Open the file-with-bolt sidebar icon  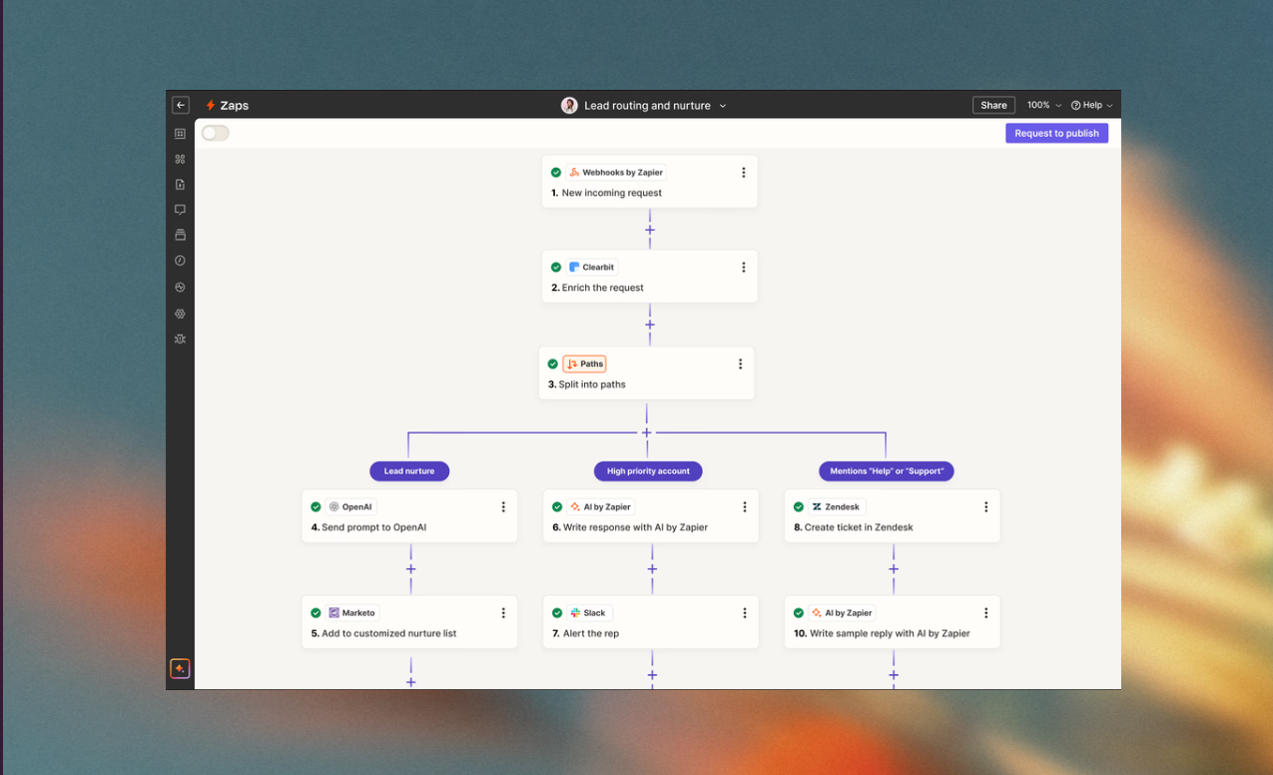(180, 185)
